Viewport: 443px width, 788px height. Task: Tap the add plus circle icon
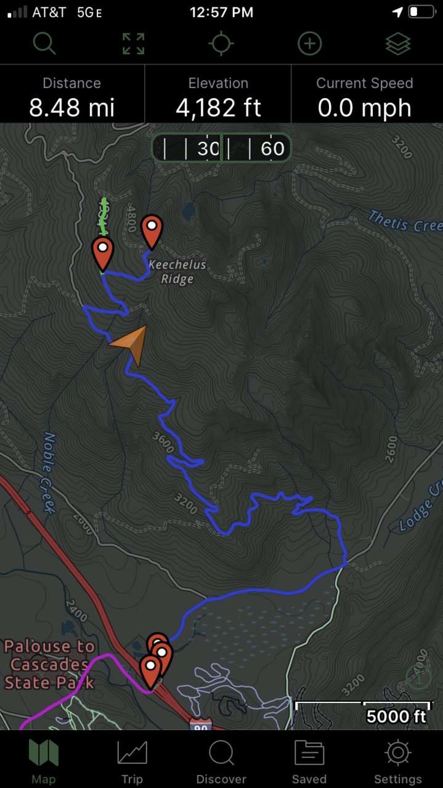tap(310, 44)
